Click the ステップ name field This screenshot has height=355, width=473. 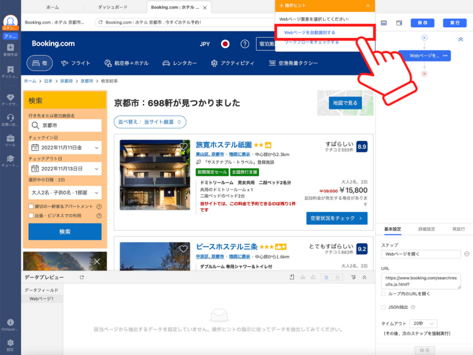point(421,254)
